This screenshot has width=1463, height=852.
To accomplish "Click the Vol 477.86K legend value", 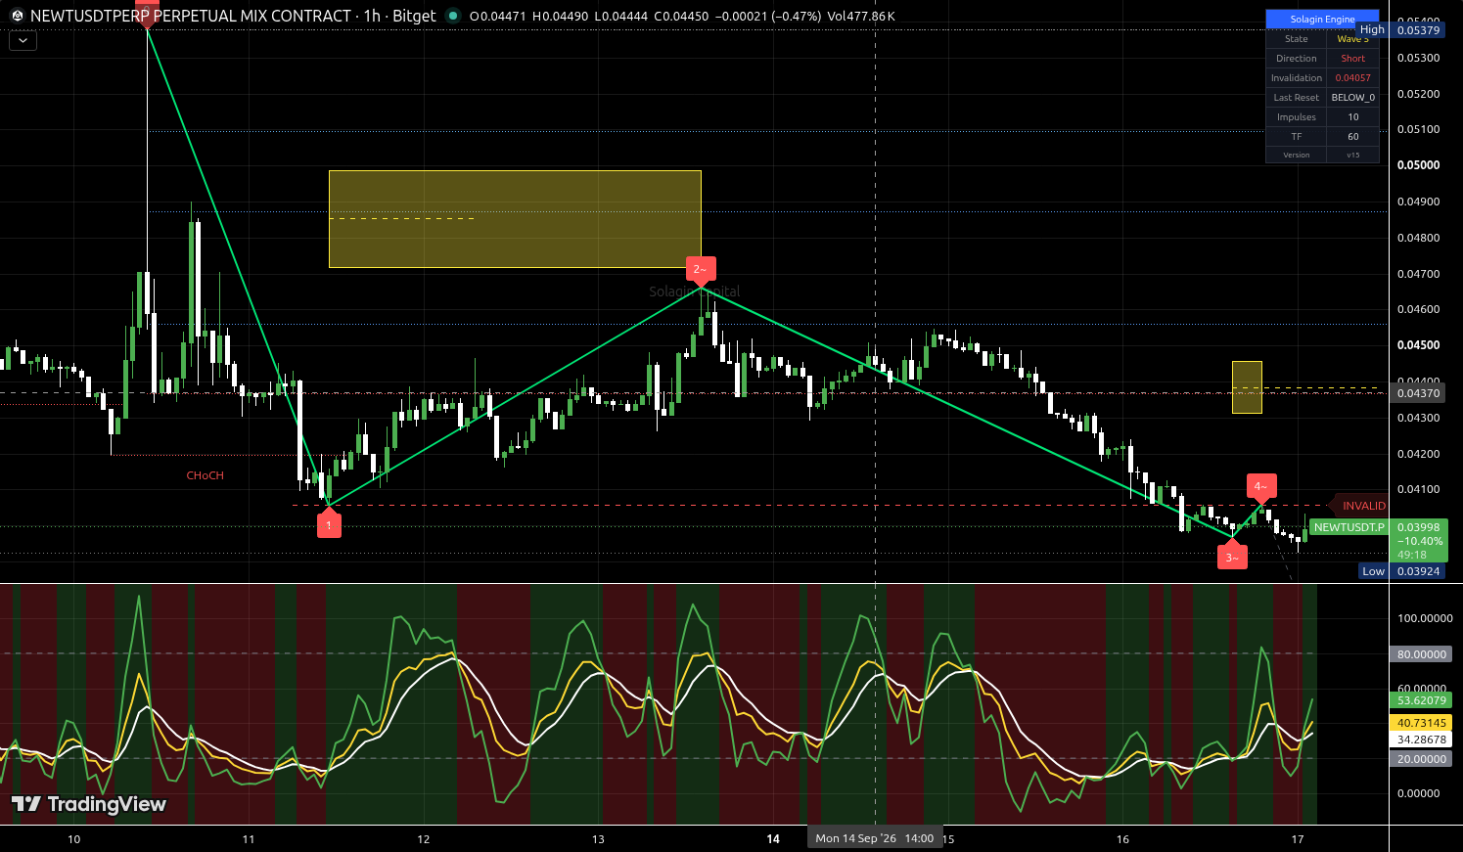I will click(862, 17).
